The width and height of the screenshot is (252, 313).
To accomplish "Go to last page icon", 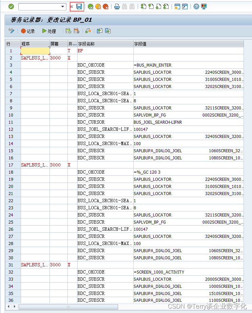I will [166, 7].
